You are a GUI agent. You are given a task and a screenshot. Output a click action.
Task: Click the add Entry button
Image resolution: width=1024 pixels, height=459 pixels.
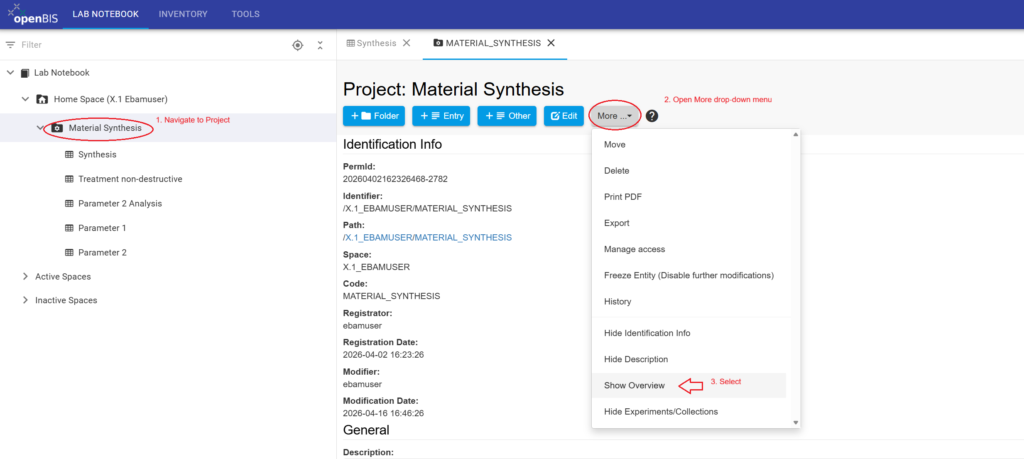pos(441,116)
